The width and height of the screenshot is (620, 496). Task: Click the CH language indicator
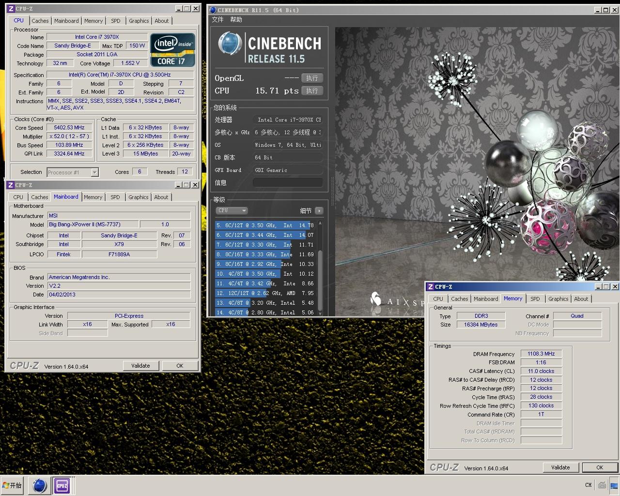coord(588,485)
